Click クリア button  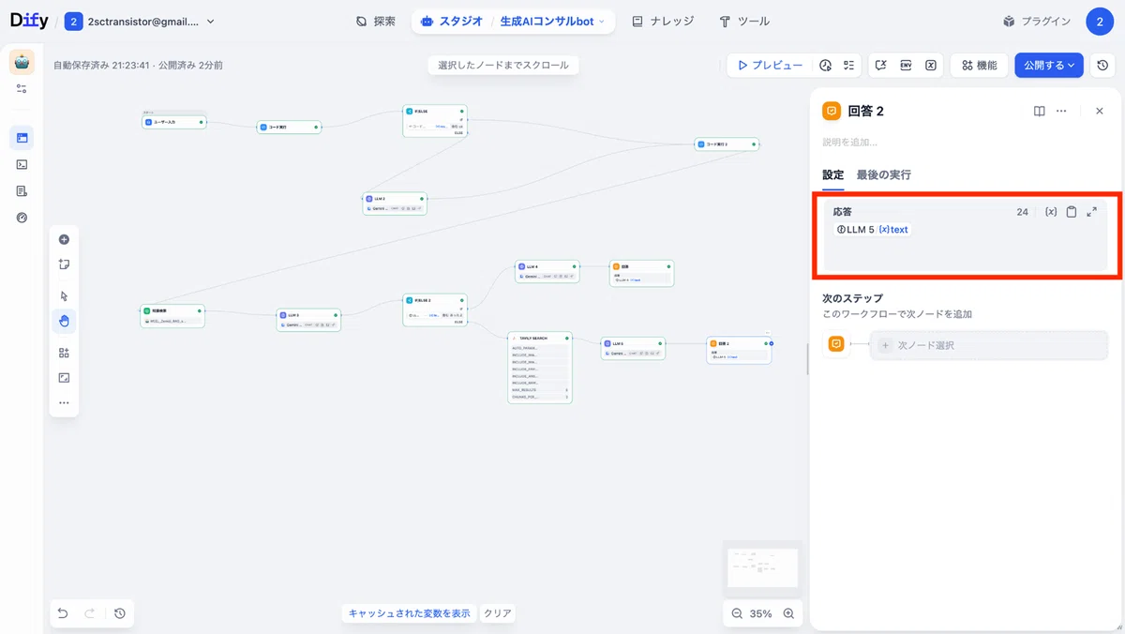coord(497,613)
